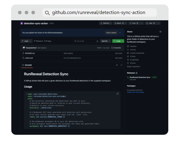This screenshot has height=141, width=179.
Task: Open the detection-sync-action repository title
Action: tap(36, 23)
